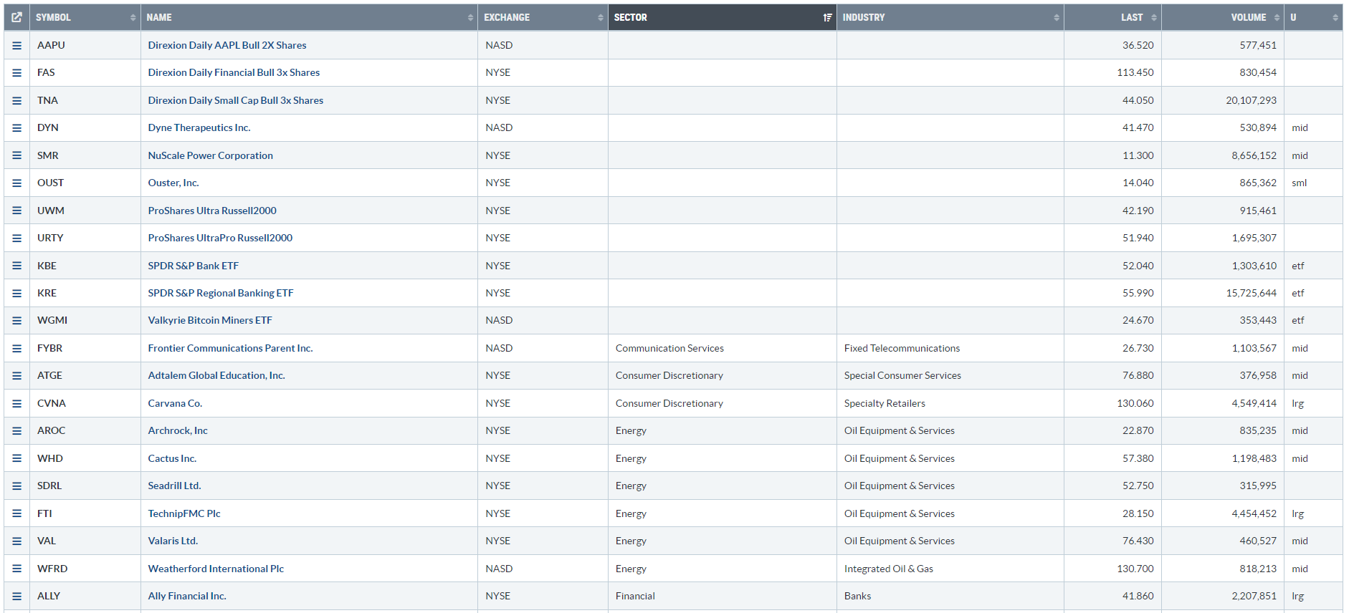
Task: Open row menu icon for ATGE
Action: pos(16,376)
